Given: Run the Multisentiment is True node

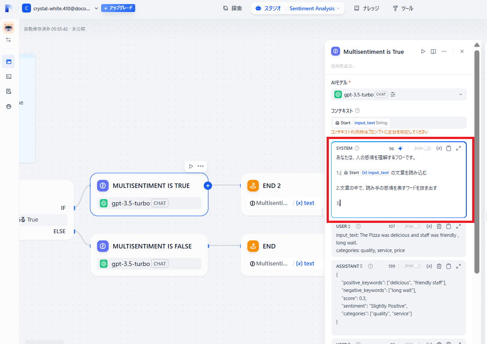Looking at the screenshot, I should pyautogui.click(x=423, y=51).
